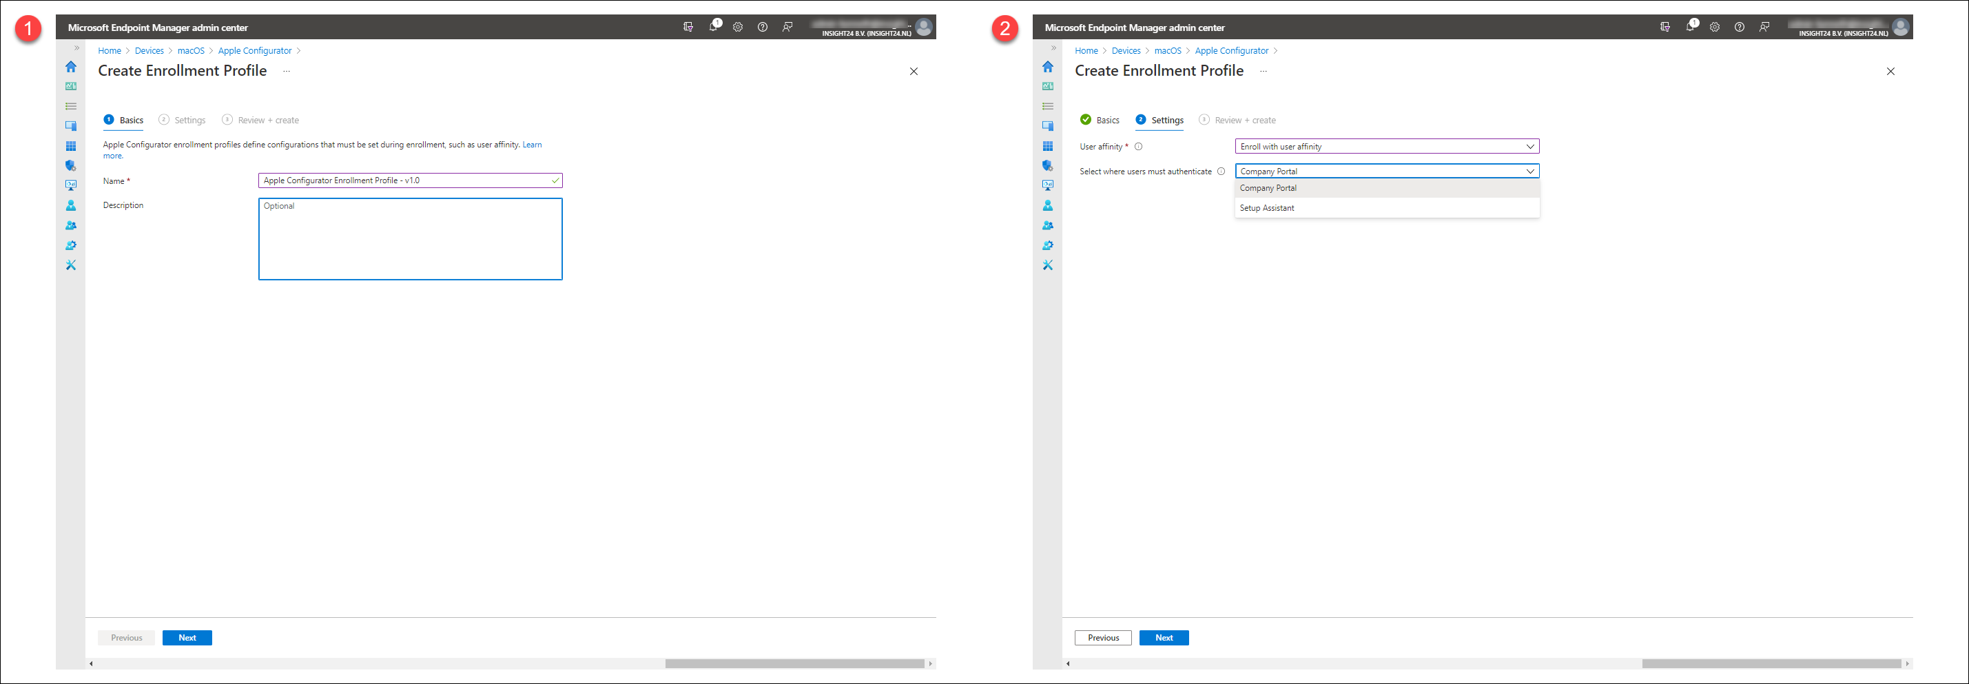Viewport: 1969px width, 684px height.
Task: Select Review + create tab in right screenshot
Action: click(x=1237, y=120)
